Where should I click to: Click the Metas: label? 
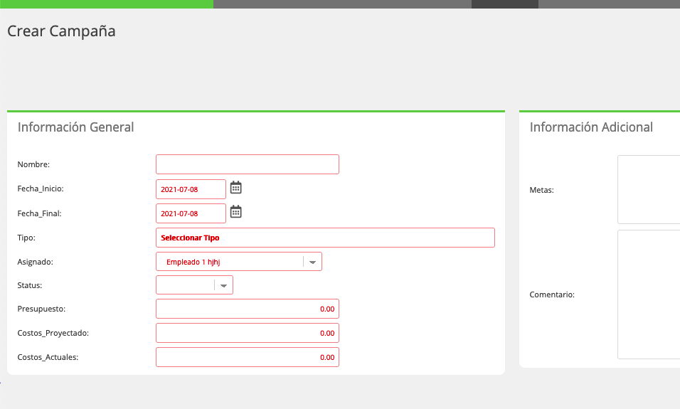tap(542, 190)
